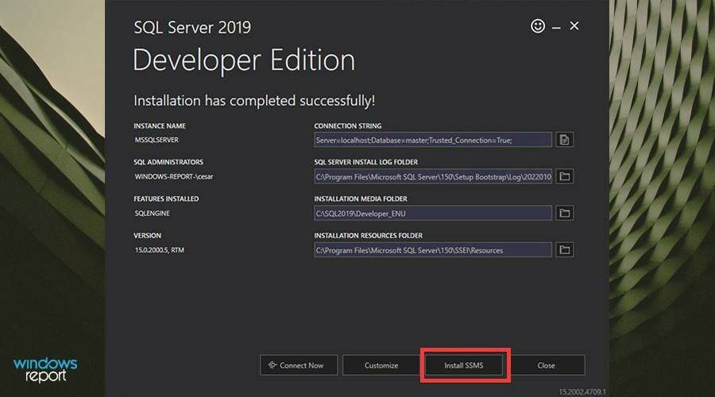The image size is (715, 397).
Task: Open the Customize button
Action: pos(381,365)
